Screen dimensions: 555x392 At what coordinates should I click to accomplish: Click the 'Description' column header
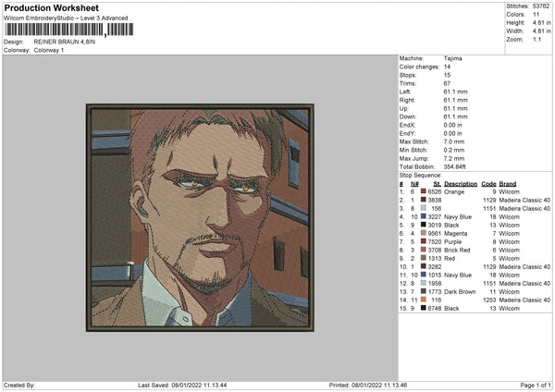tap(461, 184)
